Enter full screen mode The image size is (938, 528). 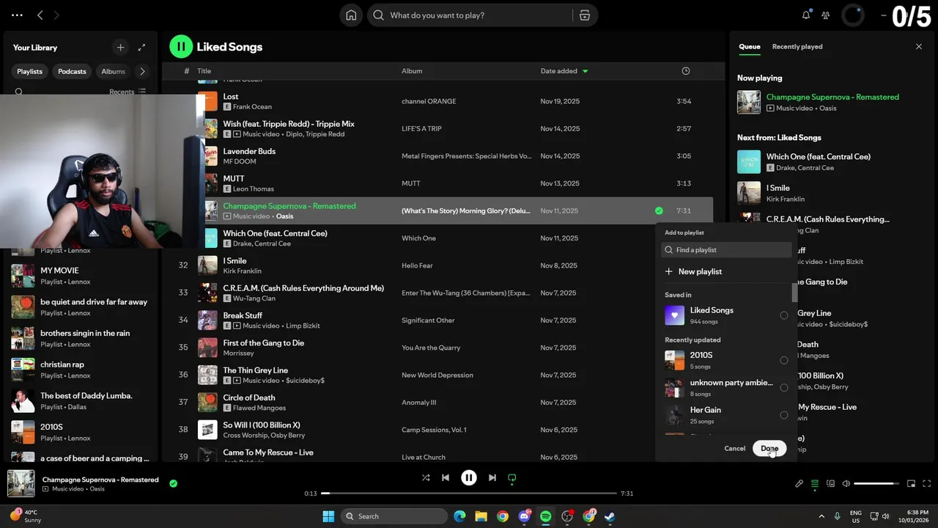pos(927,483)
